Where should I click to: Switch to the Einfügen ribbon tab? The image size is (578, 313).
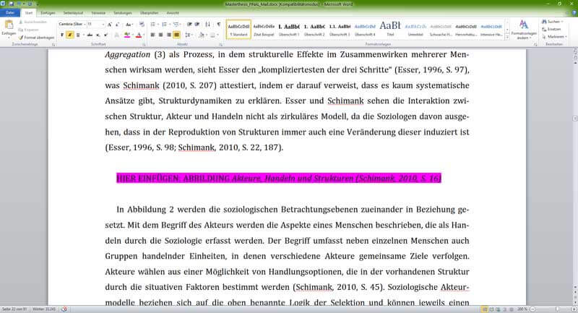(48, 13)
